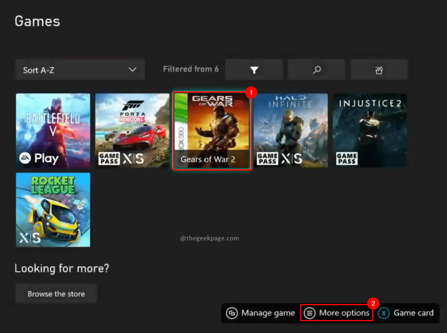The height and width of the screenshot is (333, 447).
Task: Click the search magnifier icon button
Action: coord(316,70)
